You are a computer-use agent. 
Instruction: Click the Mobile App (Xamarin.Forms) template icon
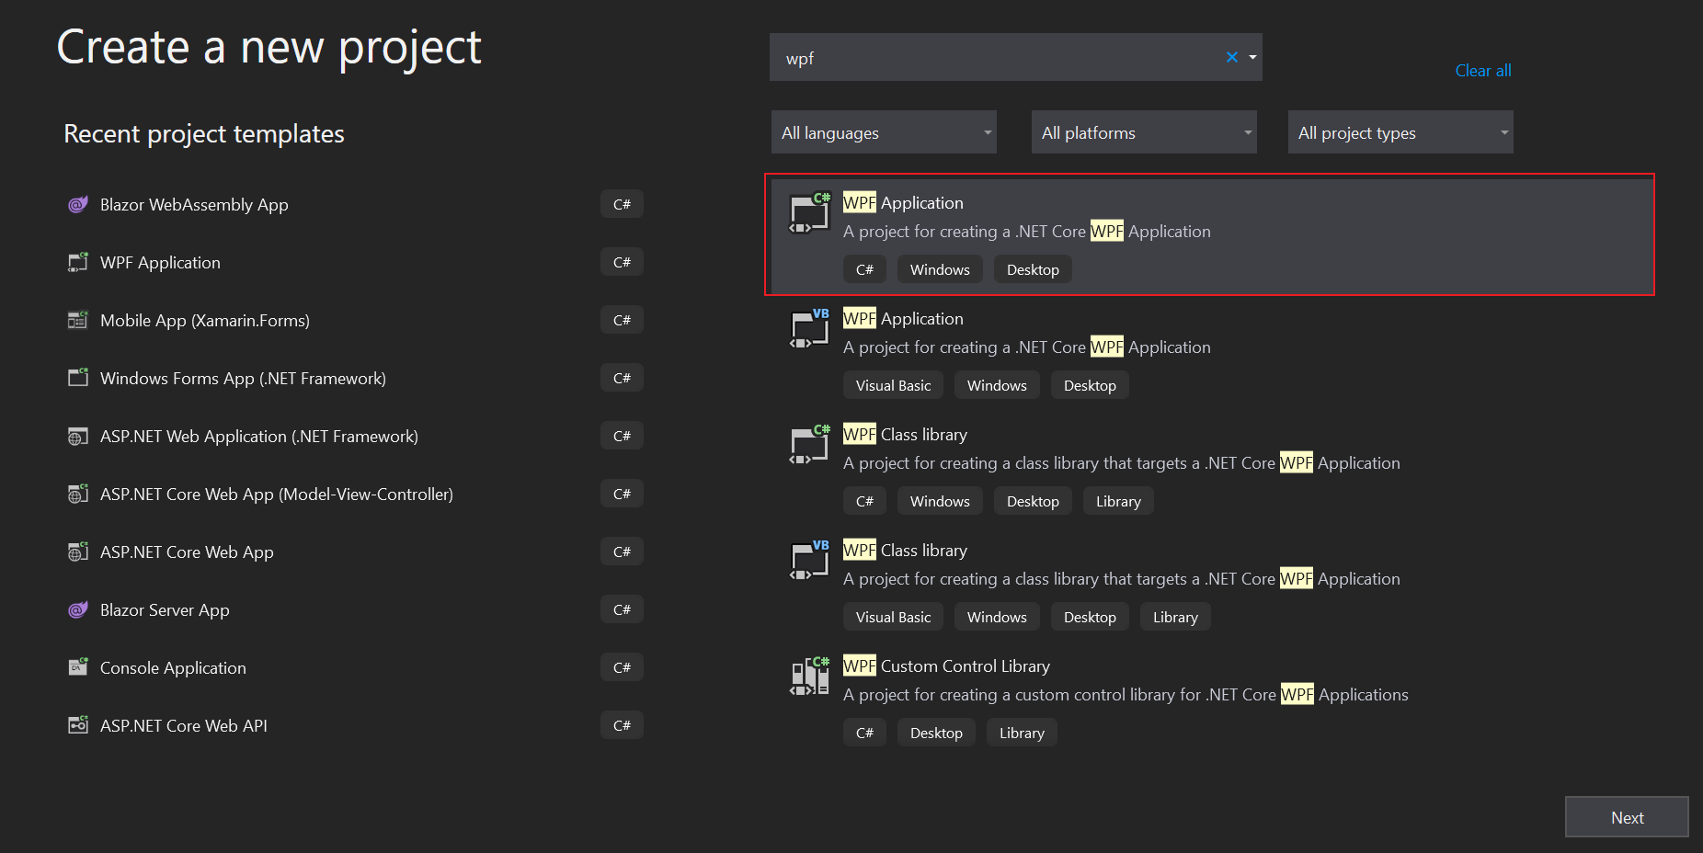coord(78,320)
